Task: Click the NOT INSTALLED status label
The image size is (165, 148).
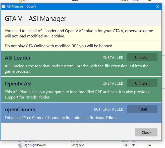Action: click(x=108, y=109)
